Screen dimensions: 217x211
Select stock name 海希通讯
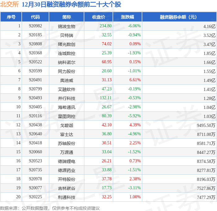coord(67,107)
